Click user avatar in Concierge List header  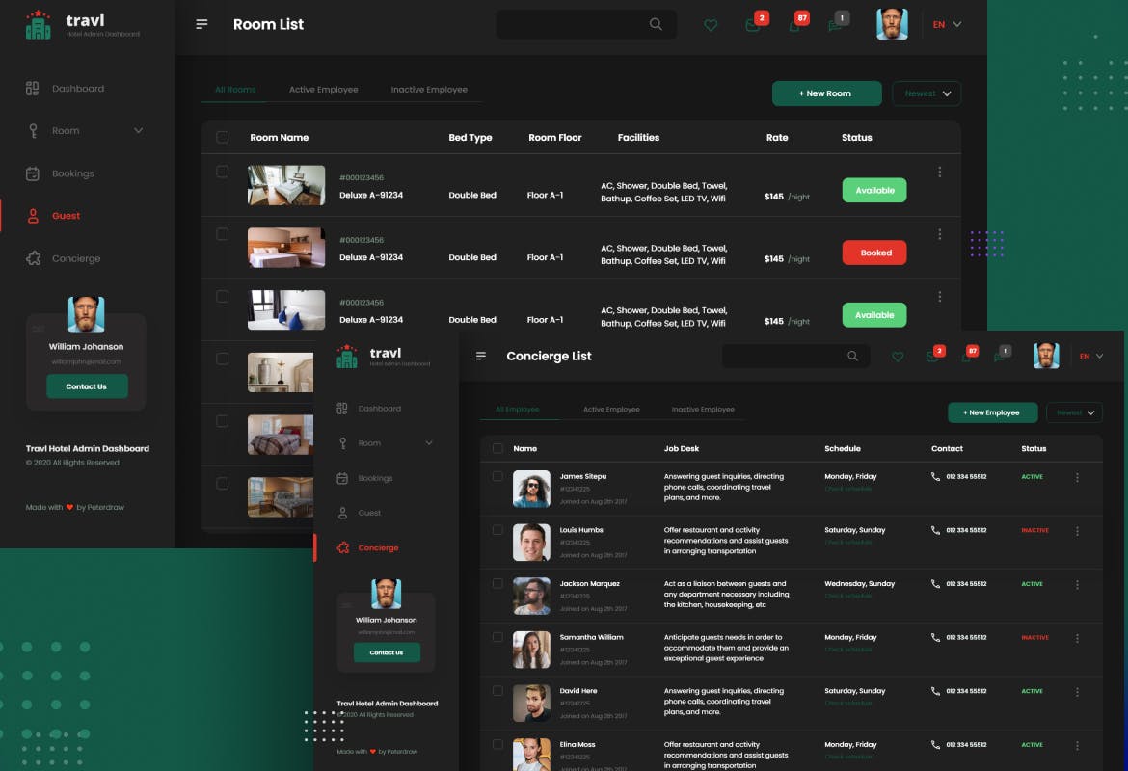click(1046, 356)
